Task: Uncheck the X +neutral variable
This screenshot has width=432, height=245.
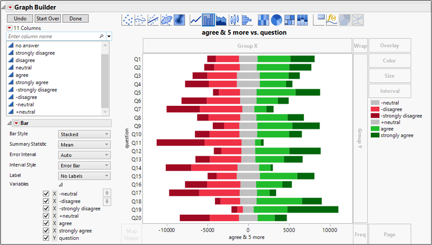Action: pyautogui.click(x=46, y=216)
